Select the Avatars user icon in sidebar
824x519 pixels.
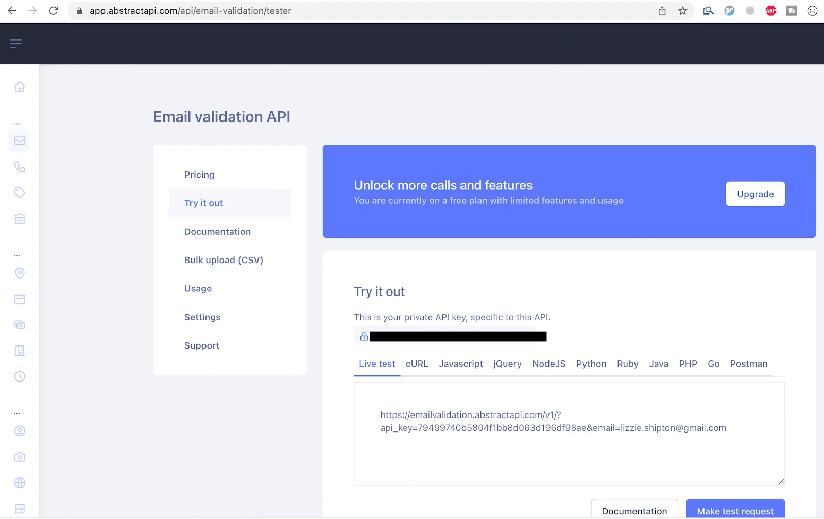click(x=20, y=431)
